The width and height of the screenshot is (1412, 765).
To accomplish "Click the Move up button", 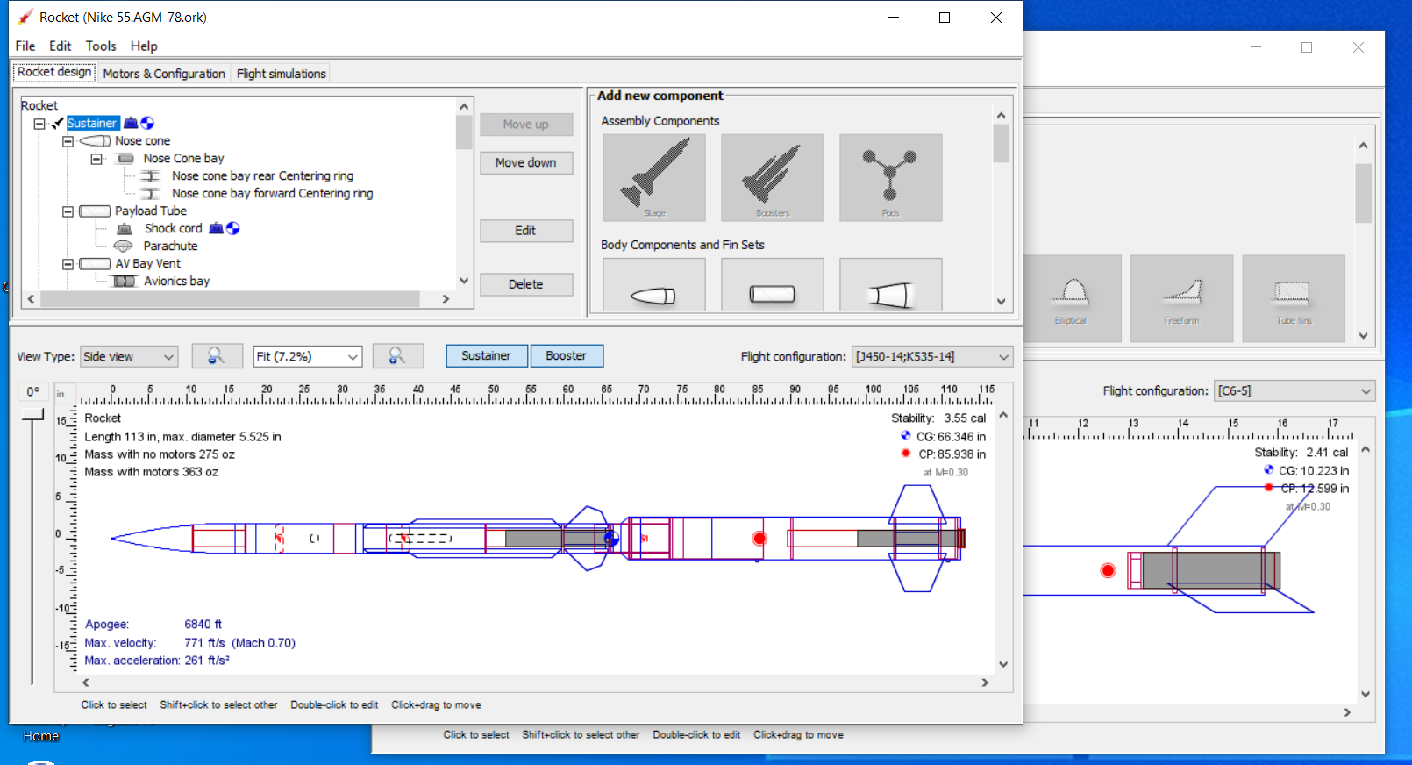I will [526, 125].
